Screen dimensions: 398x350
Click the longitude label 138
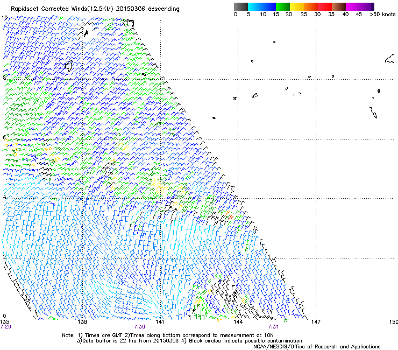click(x=82, y=322)
